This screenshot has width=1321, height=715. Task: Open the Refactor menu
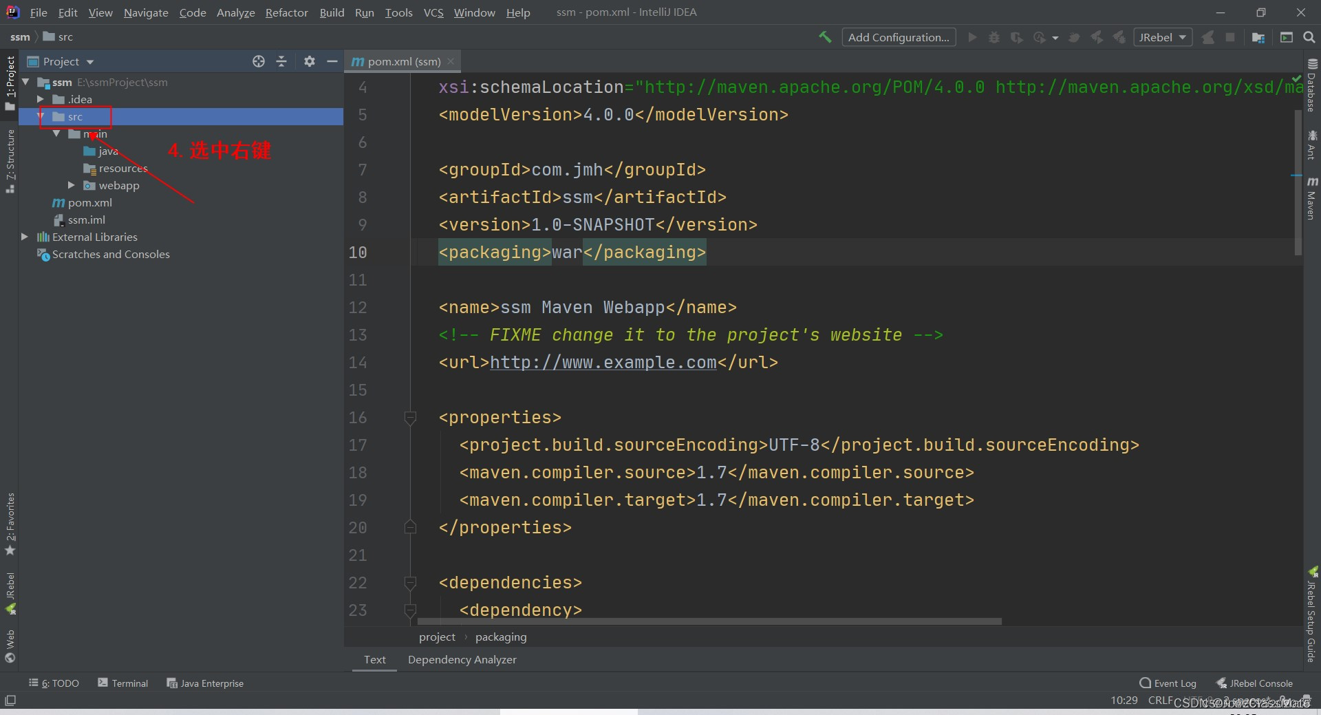click(287, 12)
